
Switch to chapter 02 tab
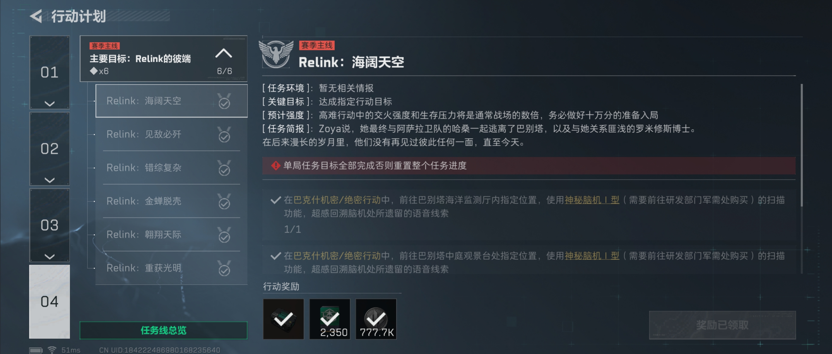point(49,149)
